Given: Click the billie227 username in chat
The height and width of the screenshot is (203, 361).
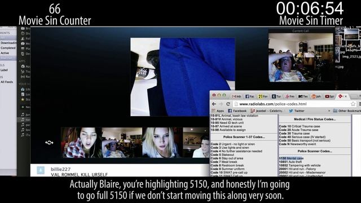Looking at the screenshot, I should 60,169.
